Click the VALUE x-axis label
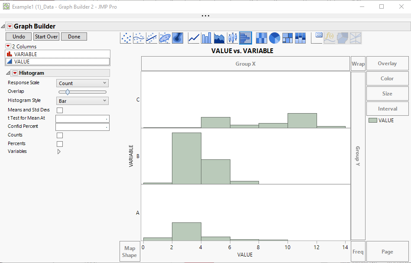411x263 pixels. (x=245, y=255)
